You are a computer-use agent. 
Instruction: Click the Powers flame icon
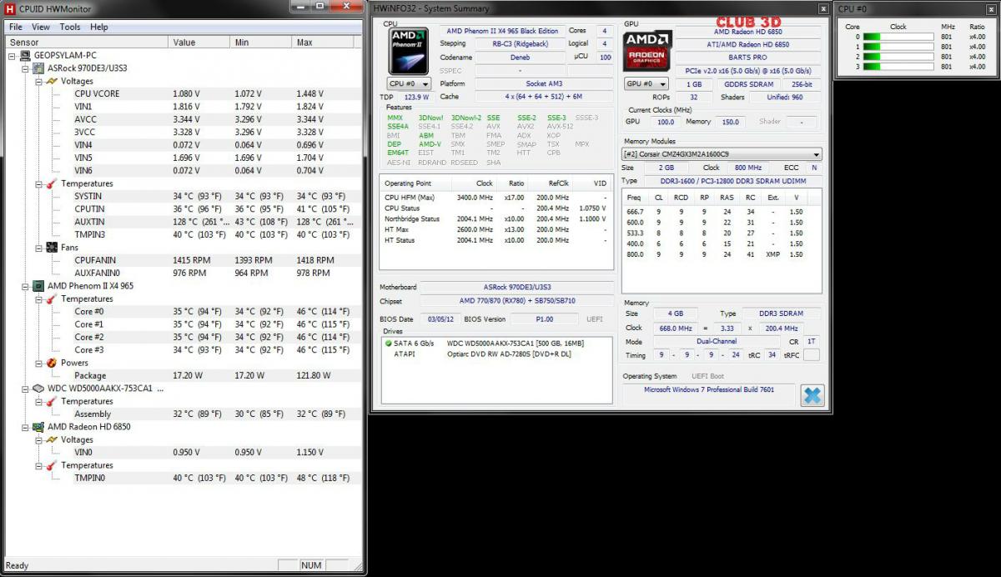[x=52, y=363]
